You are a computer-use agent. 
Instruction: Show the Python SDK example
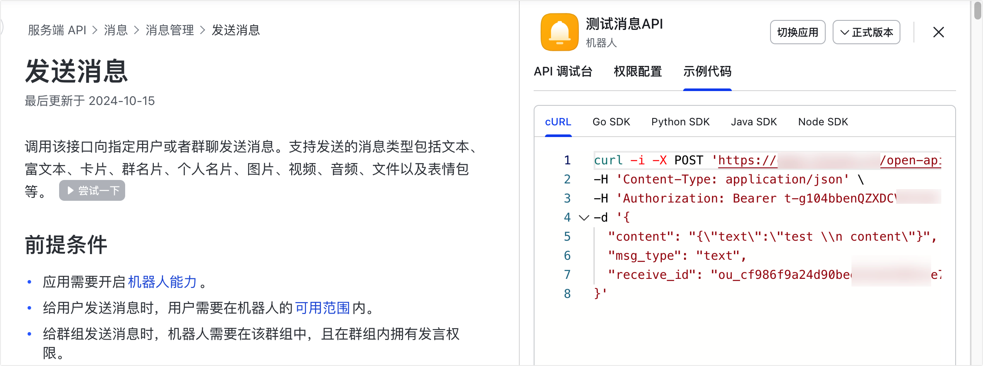pyautogui.click(x=680, y=122)
